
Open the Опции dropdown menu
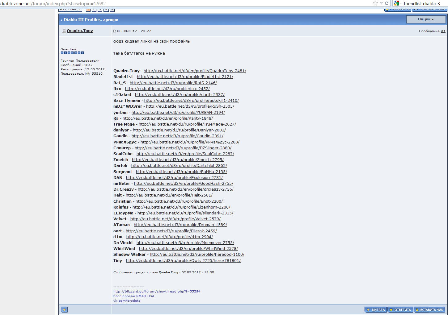pos(425,19)
